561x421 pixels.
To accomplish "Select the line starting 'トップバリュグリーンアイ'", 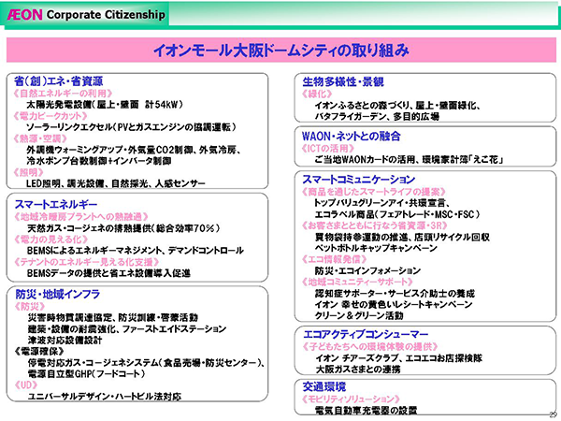I will [382, 203].
